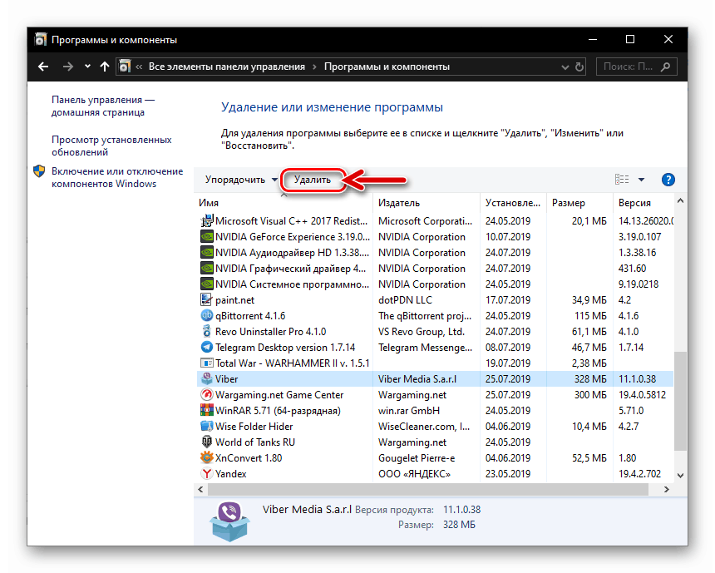The height and width of the screenshot is (573, 715).
Task: Click the horizontal scrollbar thumb
Action: [x=427, y=490]
